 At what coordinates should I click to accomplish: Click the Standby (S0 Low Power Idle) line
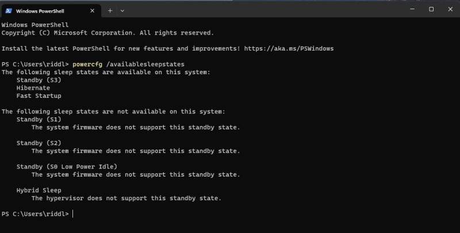click(67, 167)
